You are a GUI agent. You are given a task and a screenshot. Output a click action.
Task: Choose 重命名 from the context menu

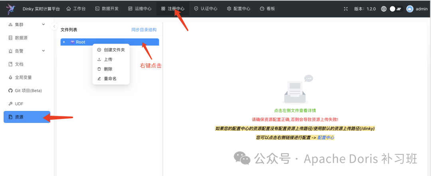click(x=111, y=79)
